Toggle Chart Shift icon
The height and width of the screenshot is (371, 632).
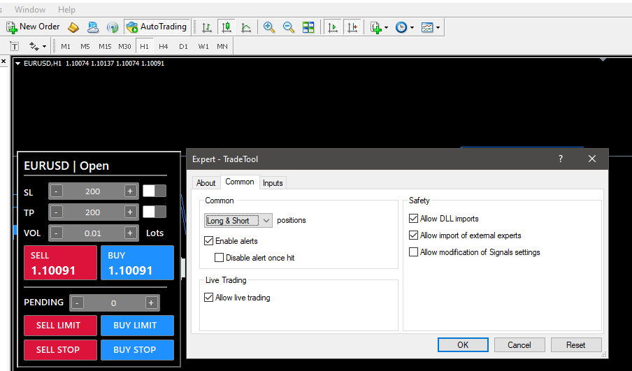352,27
